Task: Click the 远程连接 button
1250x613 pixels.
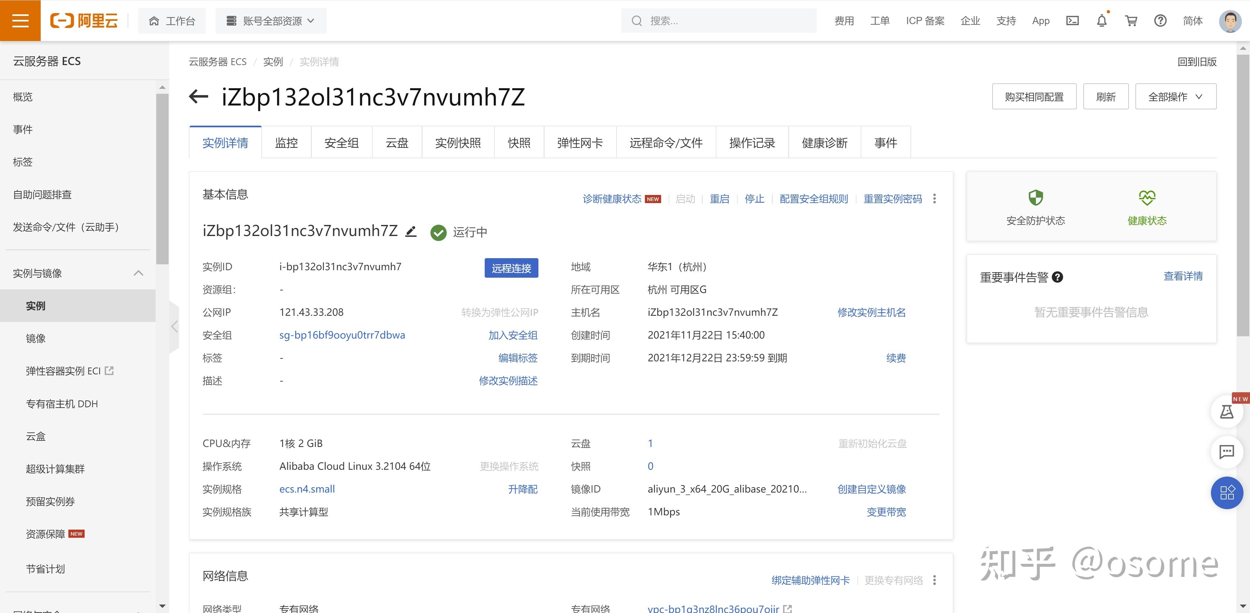Action: point(511,268)
